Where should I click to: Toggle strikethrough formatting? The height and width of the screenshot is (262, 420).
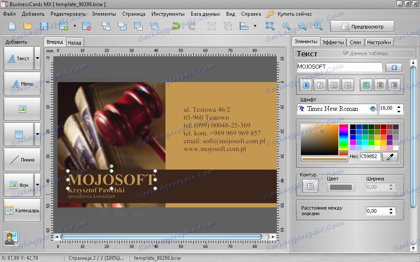click(348, 85)
